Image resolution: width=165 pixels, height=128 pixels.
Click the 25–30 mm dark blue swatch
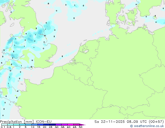(x=52, y=125)
